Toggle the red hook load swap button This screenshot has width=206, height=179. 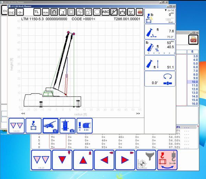coord(167,160)
